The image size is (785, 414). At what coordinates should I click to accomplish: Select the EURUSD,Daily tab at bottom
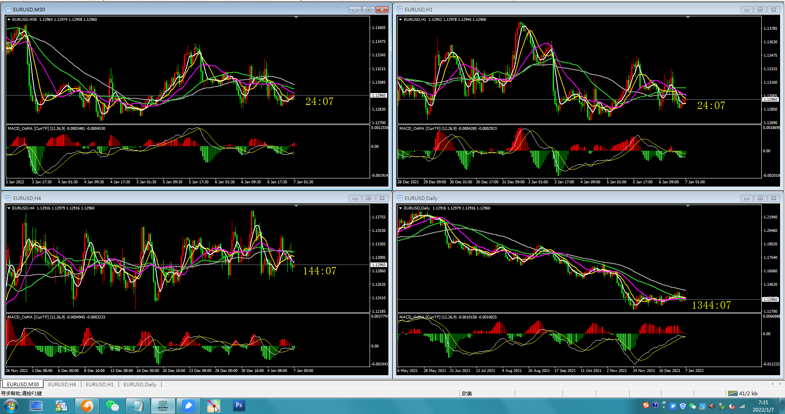point(140,384)
